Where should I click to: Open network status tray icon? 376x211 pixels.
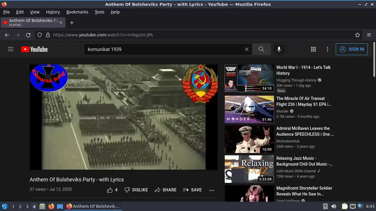(353, 206)
